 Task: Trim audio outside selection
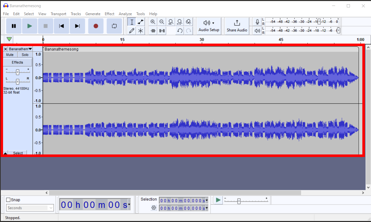click(153, 31)
